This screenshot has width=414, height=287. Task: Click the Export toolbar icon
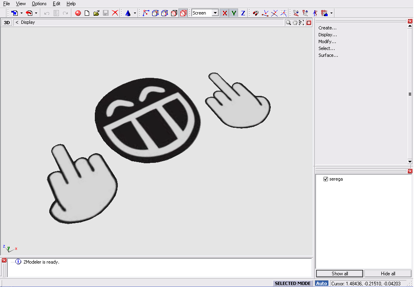pos(29,13)
